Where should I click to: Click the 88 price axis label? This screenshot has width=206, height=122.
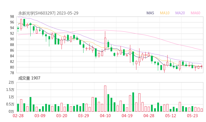12,45
